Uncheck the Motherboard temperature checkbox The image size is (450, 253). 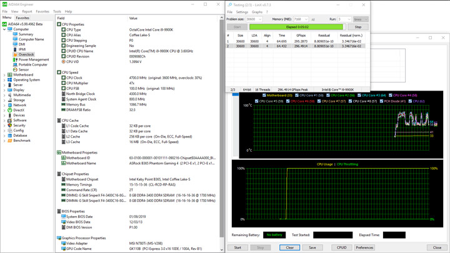[264, 96]
